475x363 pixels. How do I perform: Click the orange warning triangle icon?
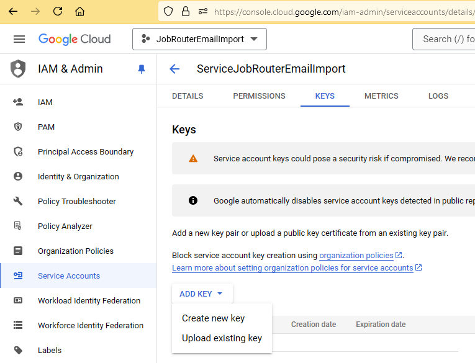[193, 158]
